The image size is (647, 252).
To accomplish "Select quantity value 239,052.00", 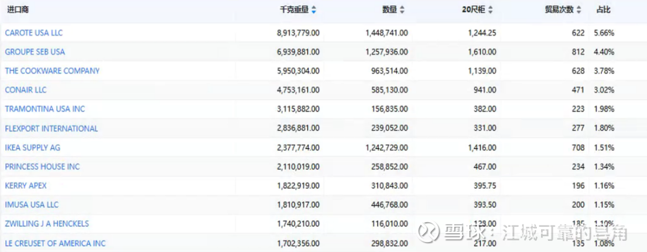I will 390,128.
